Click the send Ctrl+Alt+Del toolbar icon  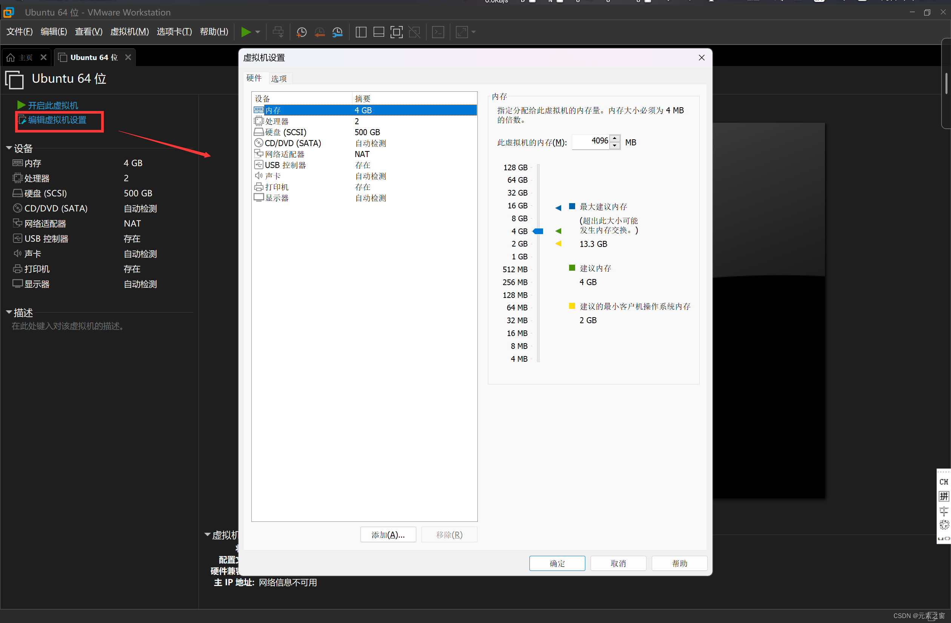click(278, 32)
